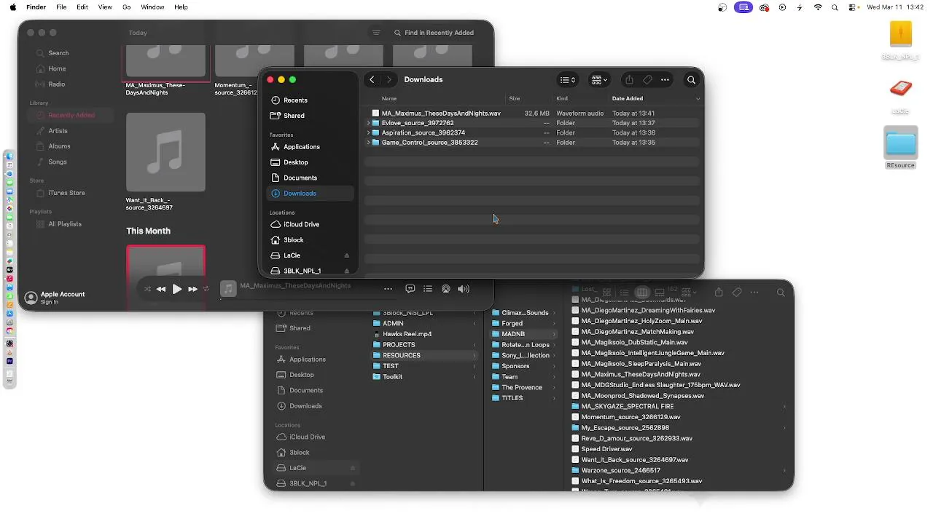Sort by Name column header
The height and width of the screenshot is (524, 933).
tap(389, 98)
